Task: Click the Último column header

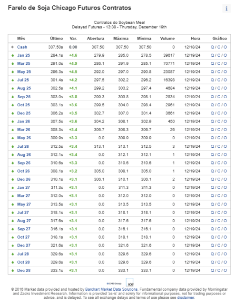Action: coord(57,39)
